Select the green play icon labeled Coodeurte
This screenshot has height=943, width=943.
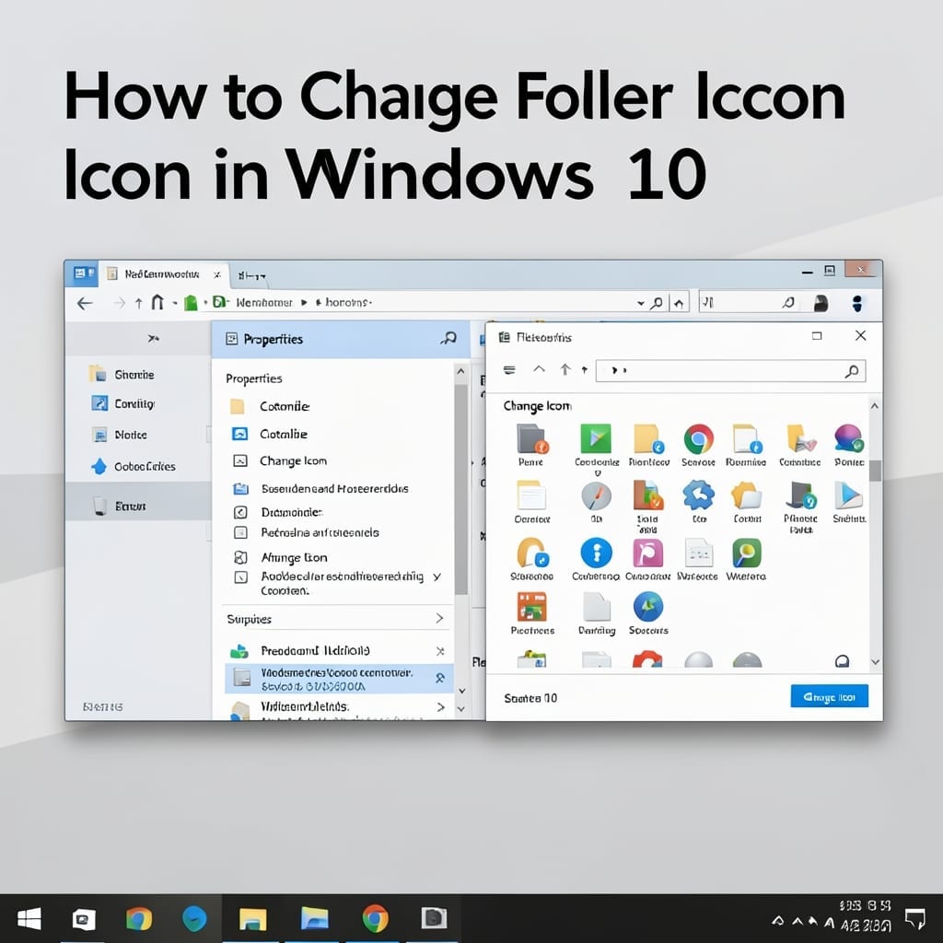(x=596, y=438)
